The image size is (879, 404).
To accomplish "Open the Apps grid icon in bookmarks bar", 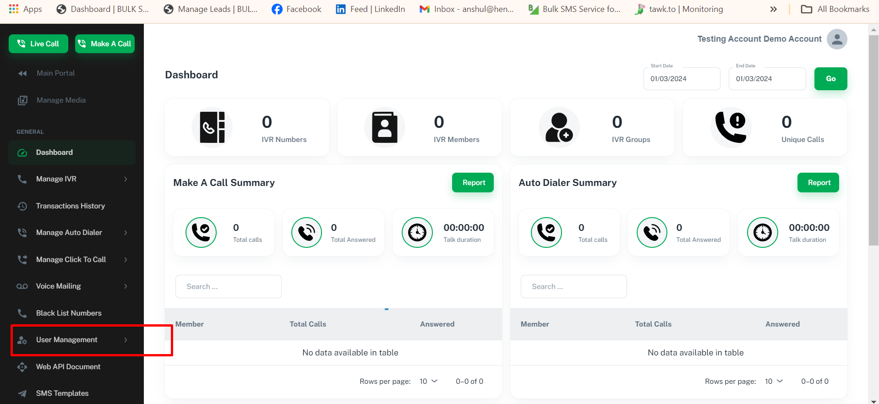I will click(x=14, y=9).
